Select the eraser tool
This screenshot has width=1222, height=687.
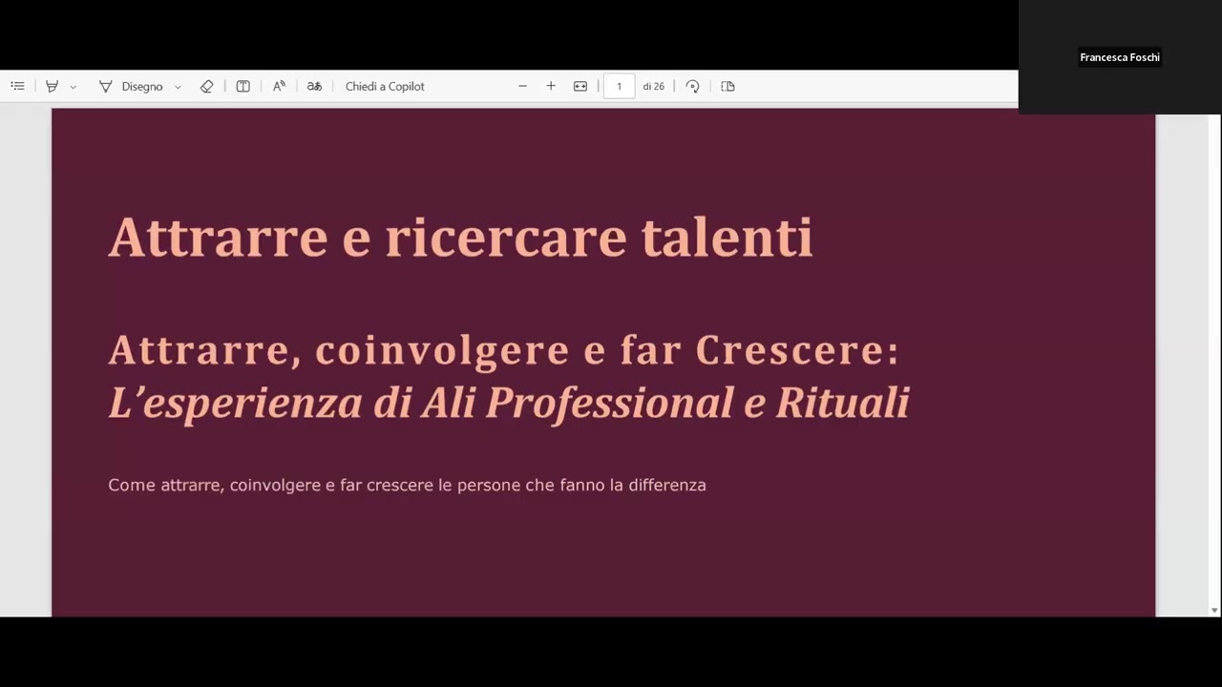point(206,86)
